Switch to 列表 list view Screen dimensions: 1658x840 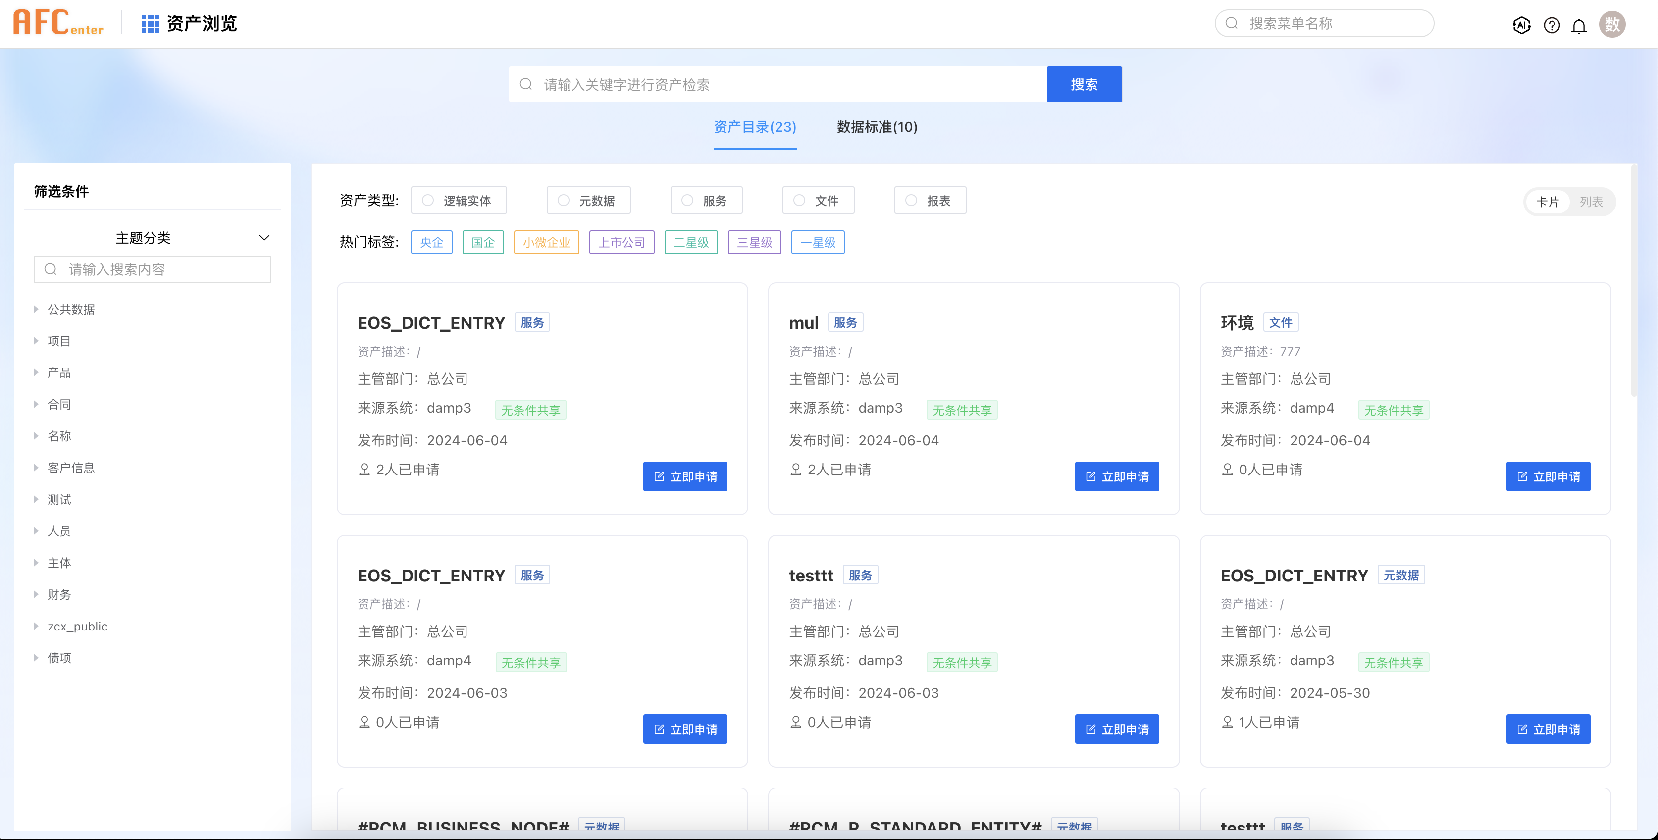coord(1591,202)
